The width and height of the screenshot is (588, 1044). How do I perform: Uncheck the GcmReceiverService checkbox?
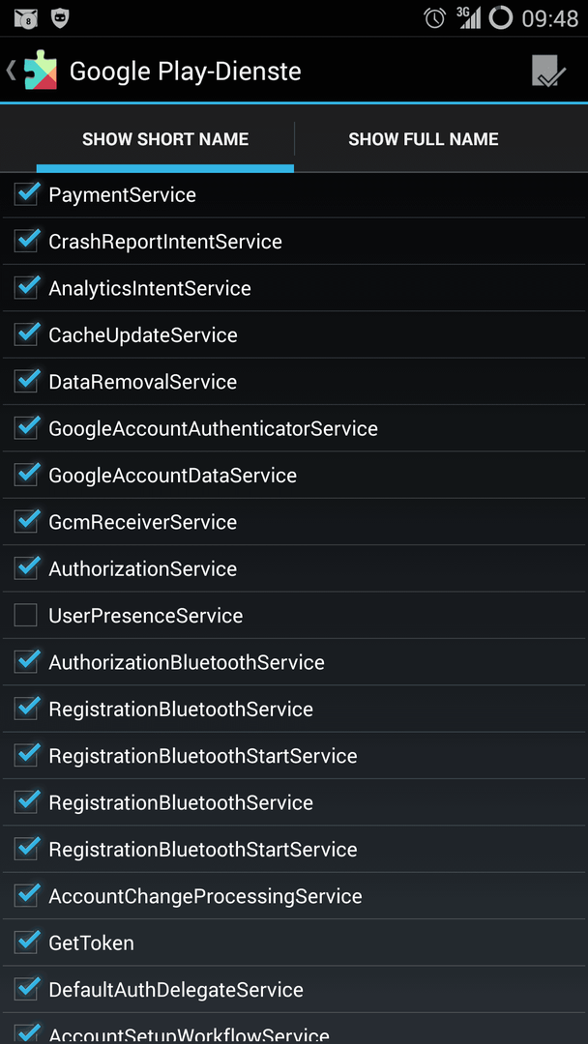coord(27,521)
